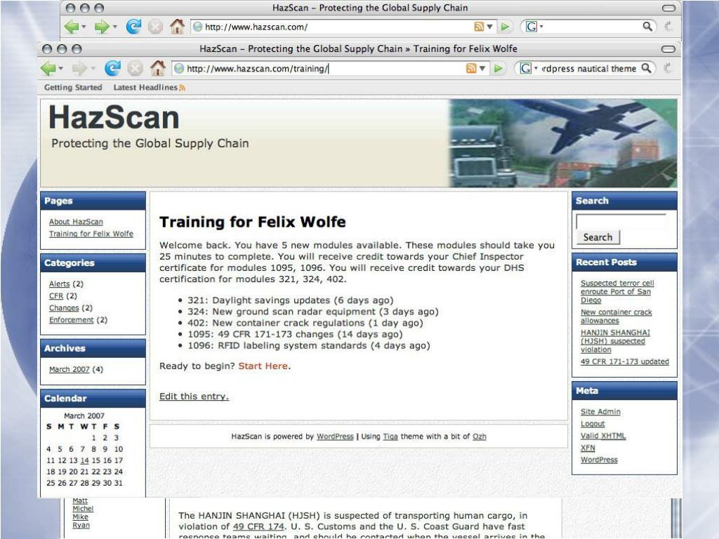The image size is (719, 539).
Task: Open HANJIN SHANGHAI suspected violation post
Action: [x=615, y=341]
